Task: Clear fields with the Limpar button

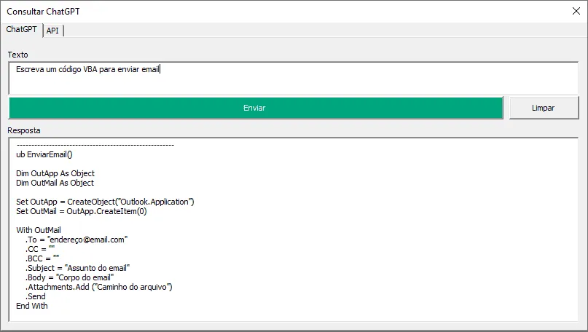Action: tap(544, 108)
